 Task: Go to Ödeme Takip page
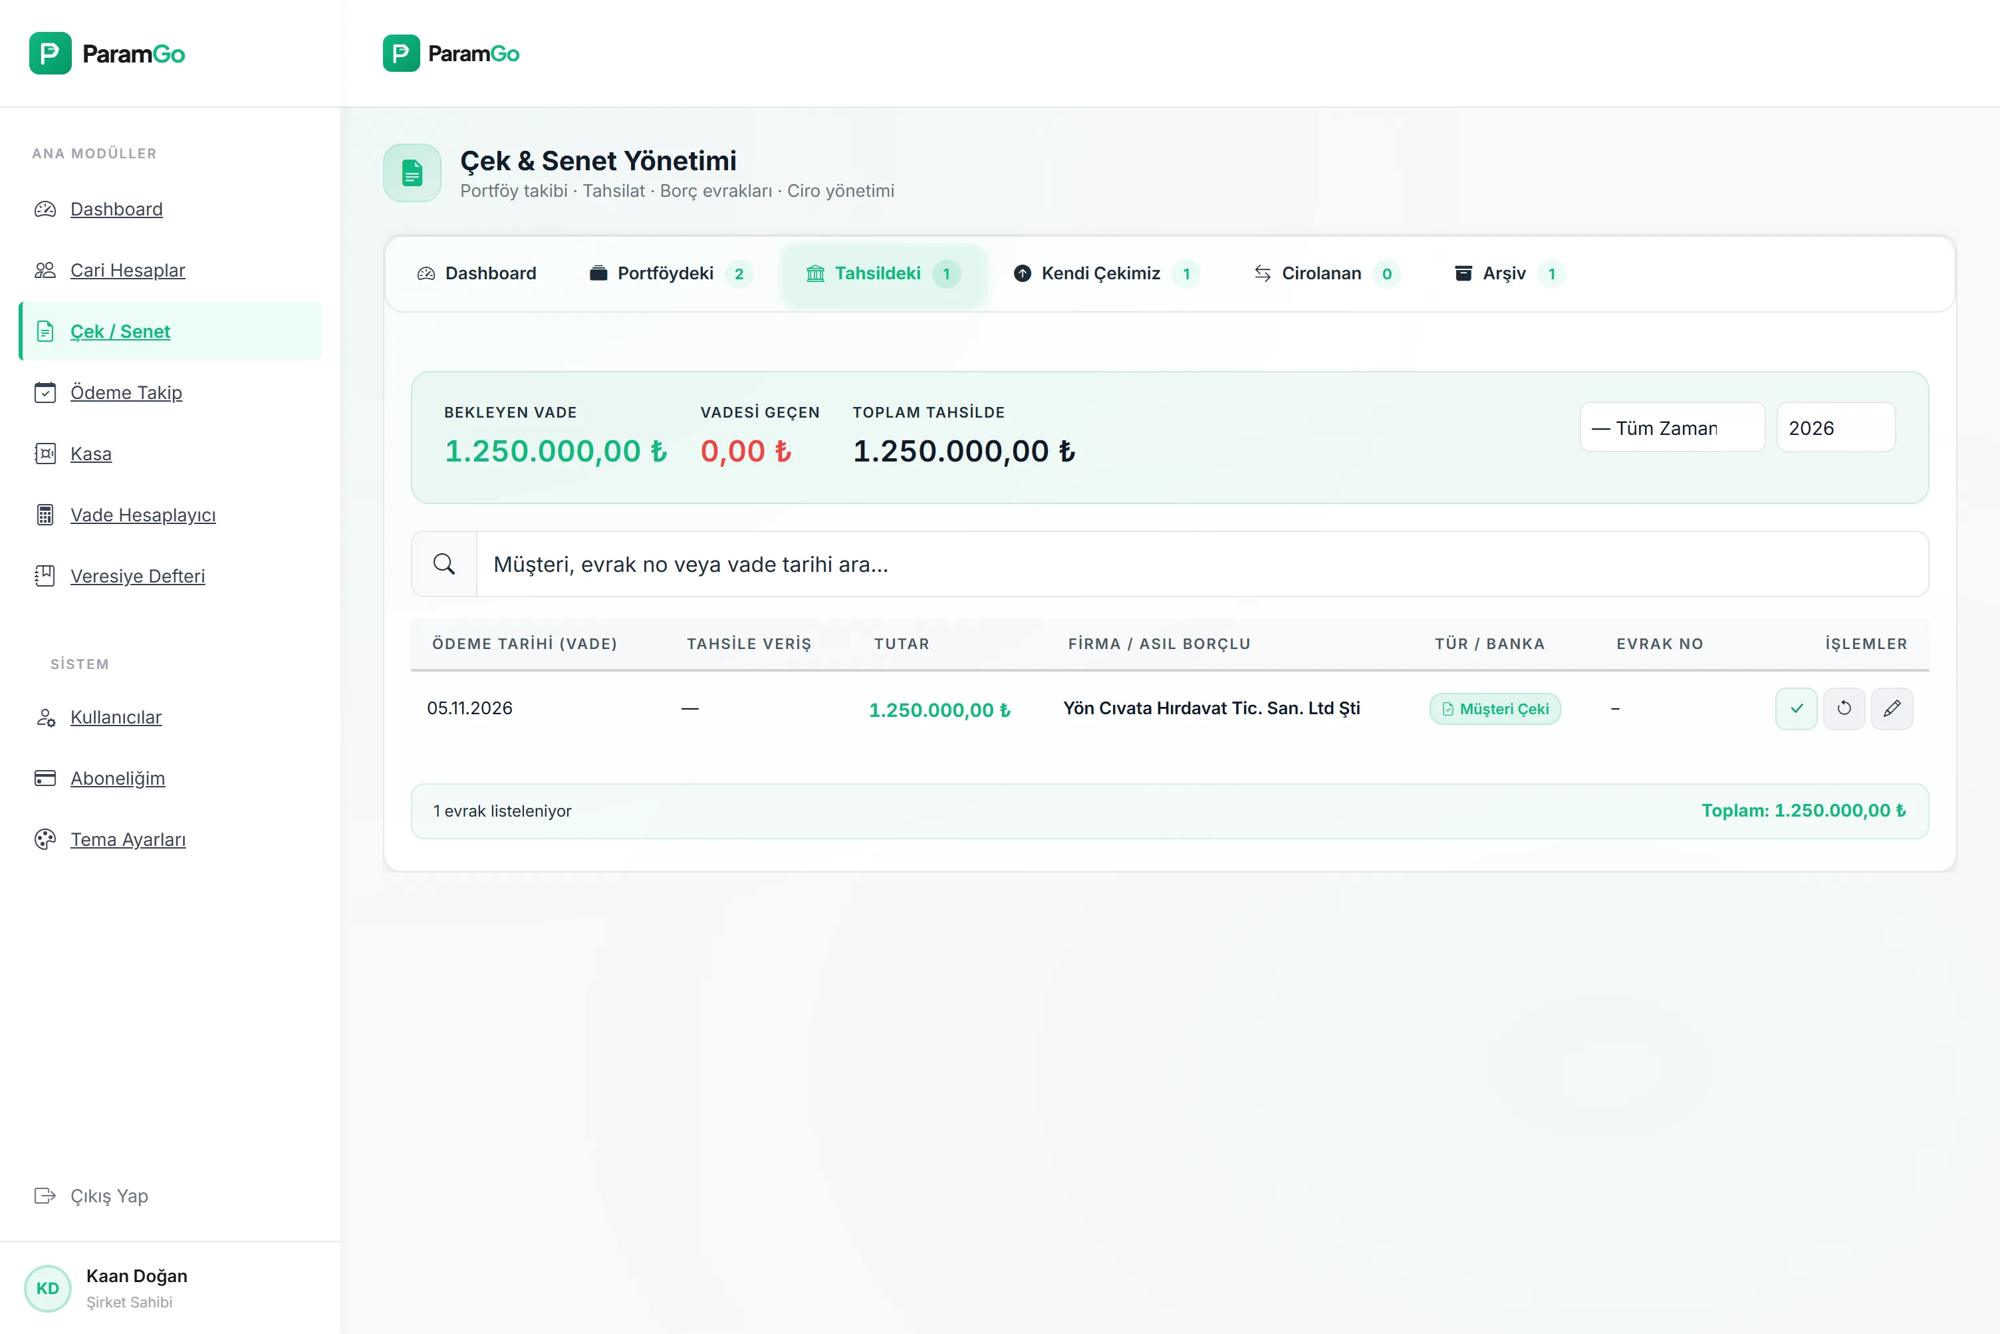(126, 393)
